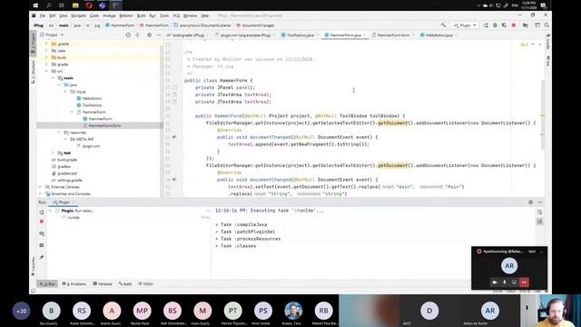Collapse the resources folder in Project tree
Viewport: 581px width, 327px height.
click(x=59, y=133)
